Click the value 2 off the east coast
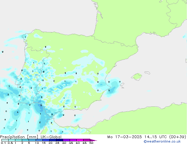The height and width of the screenshot is (144, 187). coord(109,91)
